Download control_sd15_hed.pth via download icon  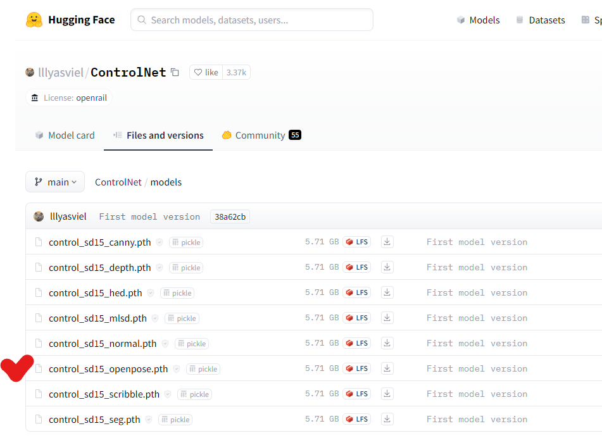387,292
